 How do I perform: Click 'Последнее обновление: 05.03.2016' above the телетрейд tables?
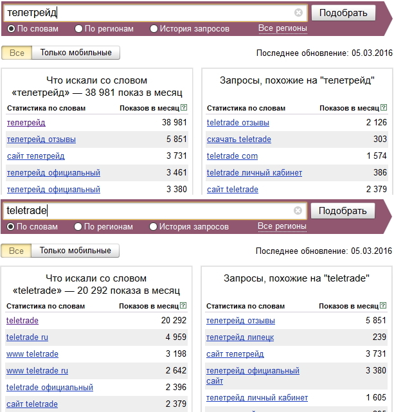pos(325,53)
